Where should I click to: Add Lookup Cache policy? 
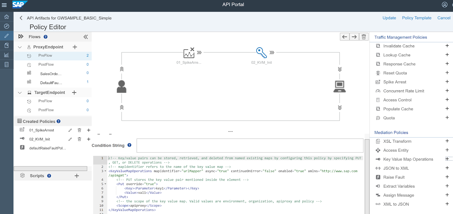tap(447, 55)
